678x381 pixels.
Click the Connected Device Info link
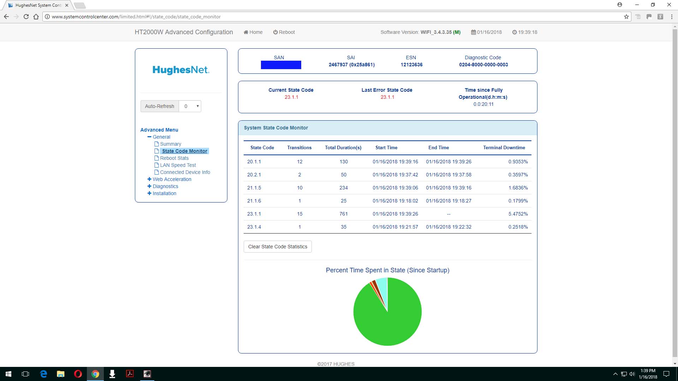pos(185,172)
